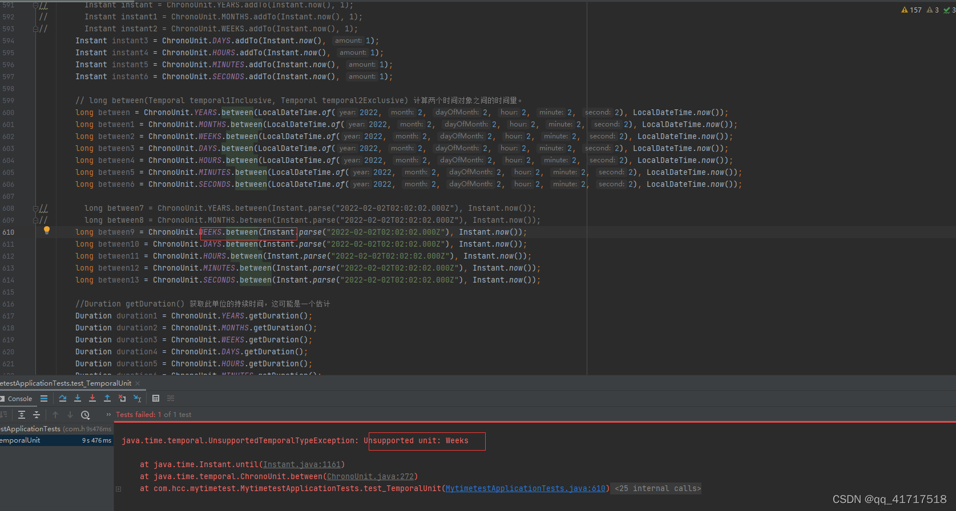Screen dimensions: 956x511
Task: Select the TemporalUnit test result row
Action: pyautogui.click(x=56, y=440)
